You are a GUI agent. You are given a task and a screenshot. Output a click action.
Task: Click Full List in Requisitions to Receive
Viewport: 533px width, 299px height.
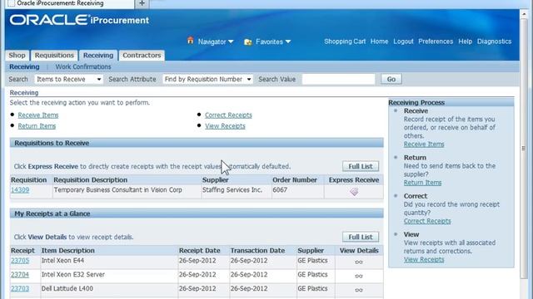pos(361,166)
